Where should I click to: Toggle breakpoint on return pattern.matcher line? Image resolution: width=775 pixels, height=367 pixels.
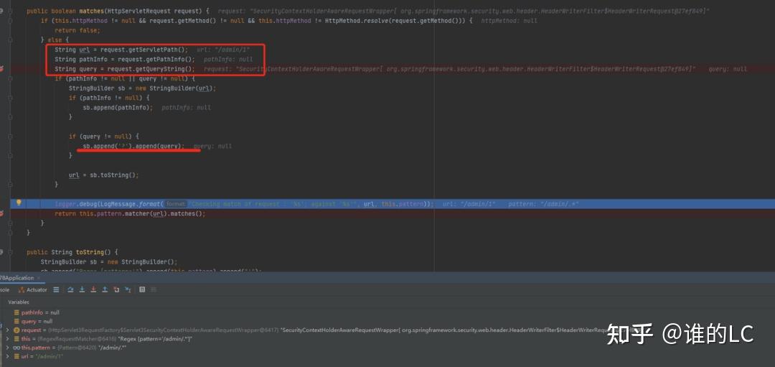(x=1, y=214)
